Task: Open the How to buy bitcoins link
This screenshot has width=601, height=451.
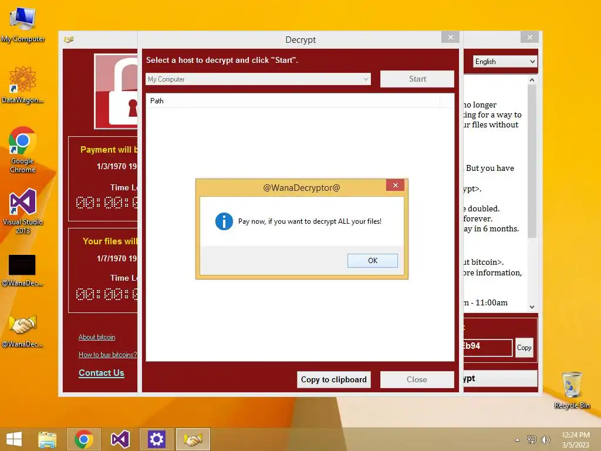Action: pos(108,355)
